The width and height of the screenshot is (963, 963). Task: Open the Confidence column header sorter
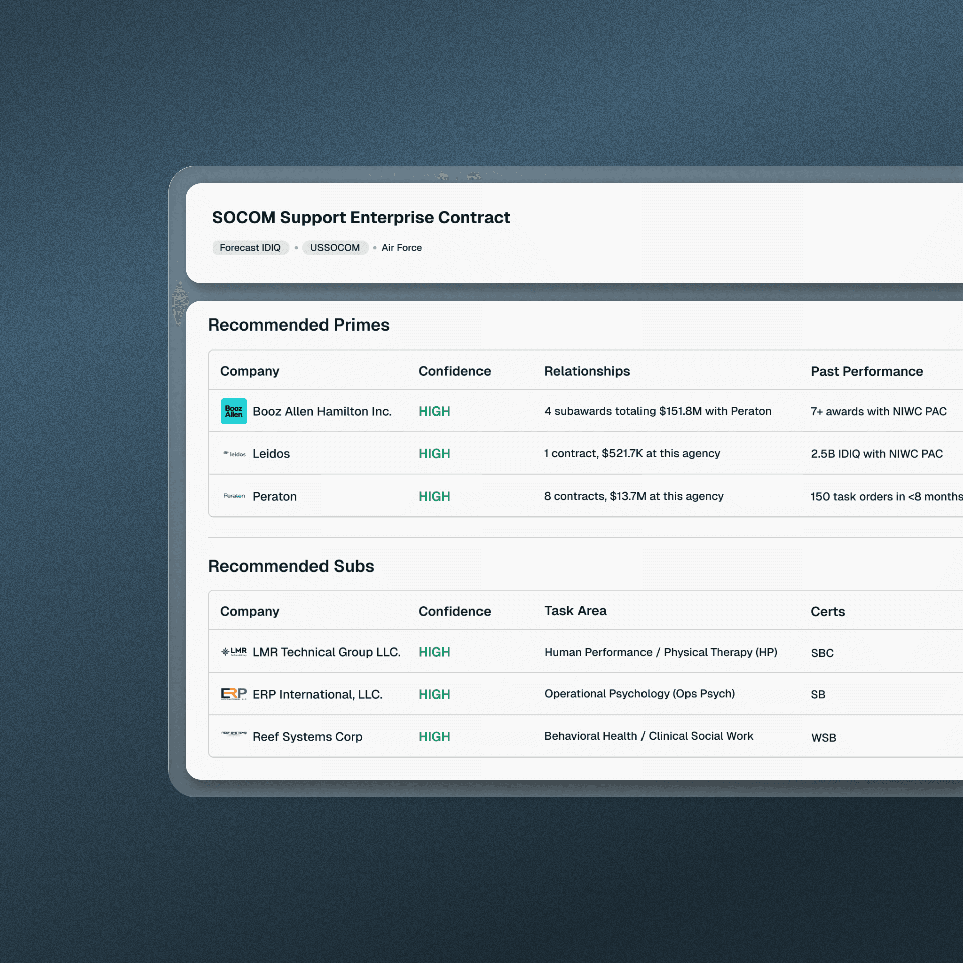tap(454, 371)
